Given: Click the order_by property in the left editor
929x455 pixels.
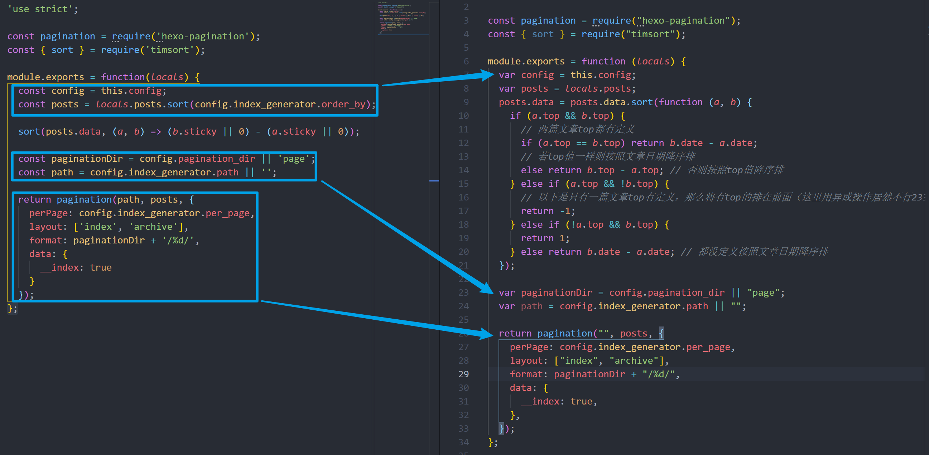Looking at the screenshot, I should point(344,105).
